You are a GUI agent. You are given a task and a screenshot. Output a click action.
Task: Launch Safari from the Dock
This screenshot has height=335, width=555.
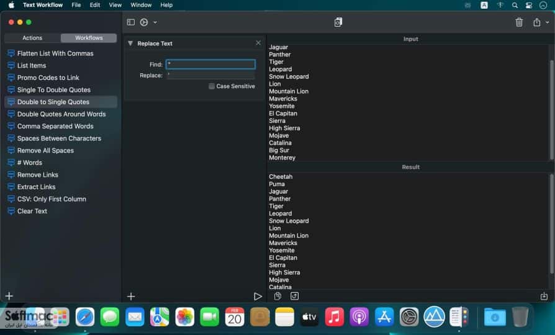pyautogui.click(x=85, y=316)
